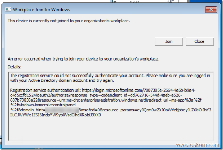Select the Details label
Image resolution: width=223 pixels, height=150 pixels.
coord(14,67)
